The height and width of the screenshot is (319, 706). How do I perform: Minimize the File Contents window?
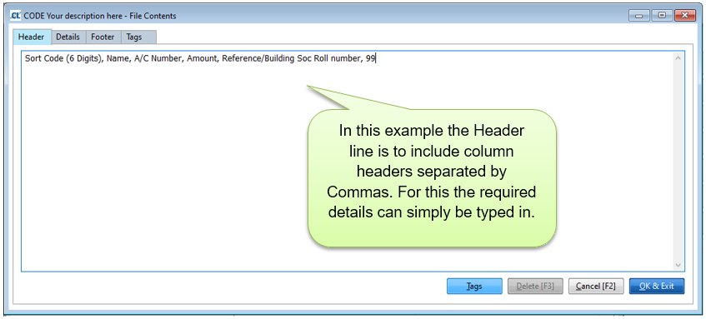[x=639, y=16]
